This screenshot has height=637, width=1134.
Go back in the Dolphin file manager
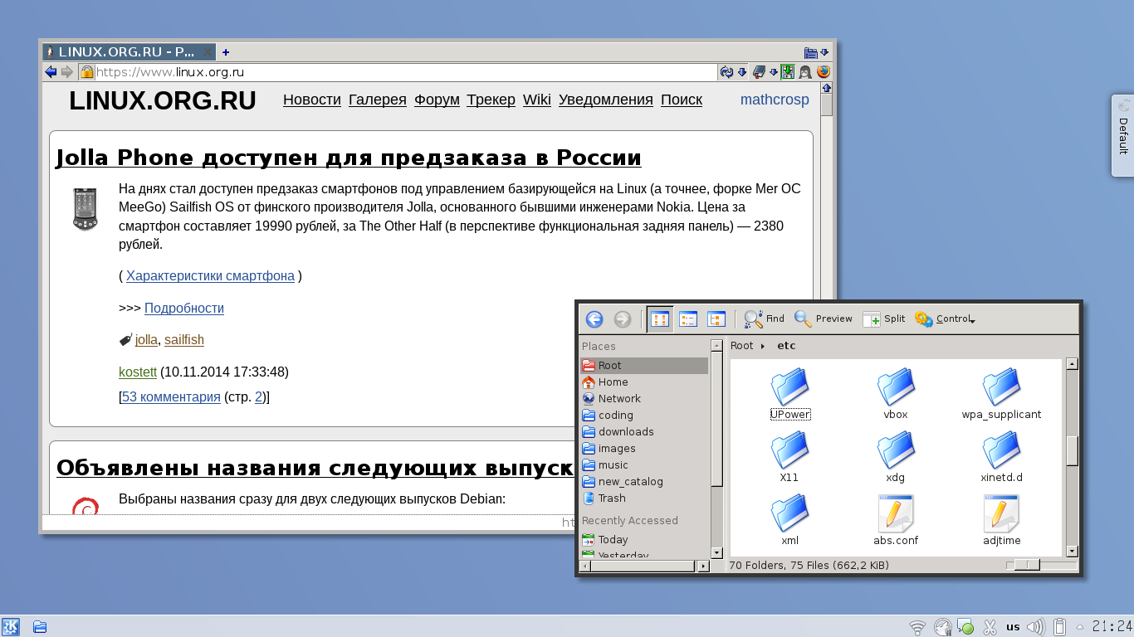[x=594, y=319]
